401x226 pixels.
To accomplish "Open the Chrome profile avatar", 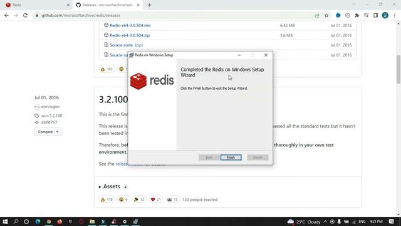I will click(x=385, y=15).
